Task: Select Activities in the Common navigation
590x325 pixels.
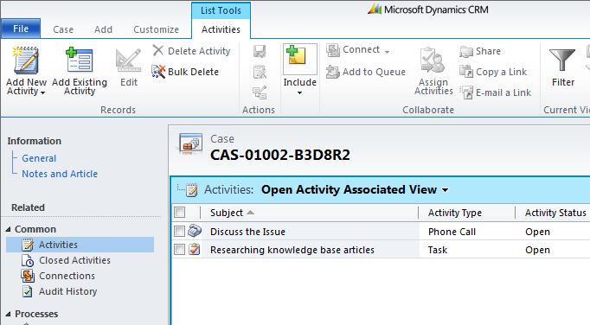Action: (x=80, y=245)
